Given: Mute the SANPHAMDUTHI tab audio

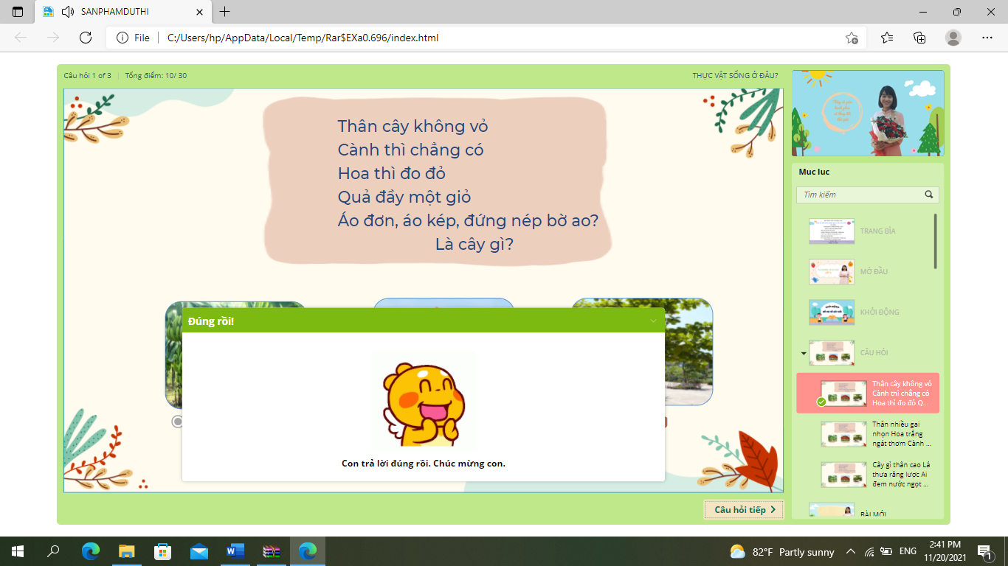Looking at the screenshot, I should pyautogui.click(x=68, y=12).
